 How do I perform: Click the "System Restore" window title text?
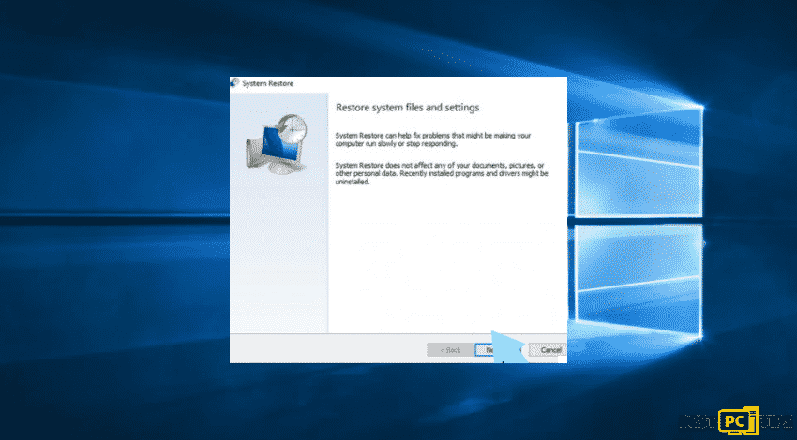coord(268,83)
